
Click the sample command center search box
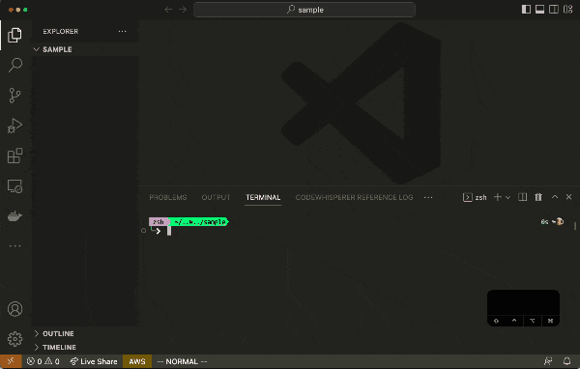(x=304, y=10)
